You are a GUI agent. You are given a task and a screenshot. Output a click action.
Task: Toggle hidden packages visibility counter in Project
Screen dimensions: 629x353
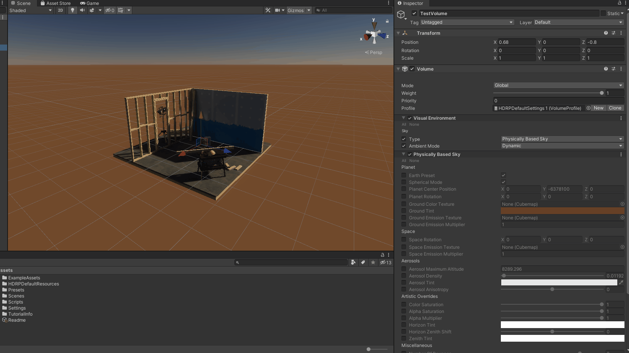click(x=386, y=262)
